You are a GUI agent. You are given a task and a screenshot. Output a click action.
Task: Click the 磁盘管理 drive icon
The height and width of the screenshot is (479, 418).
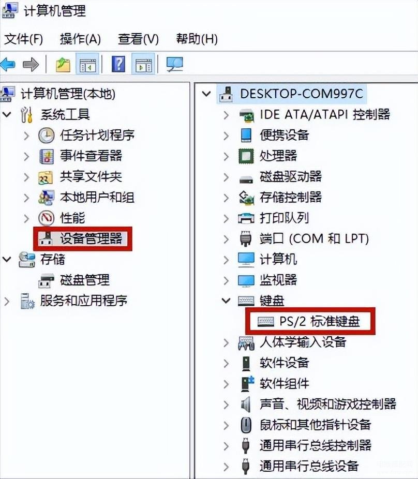pos(47,280)
